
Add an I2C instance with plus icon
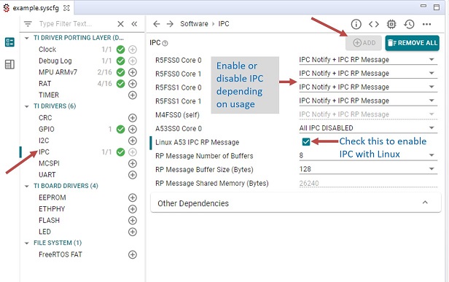point(133,141)
